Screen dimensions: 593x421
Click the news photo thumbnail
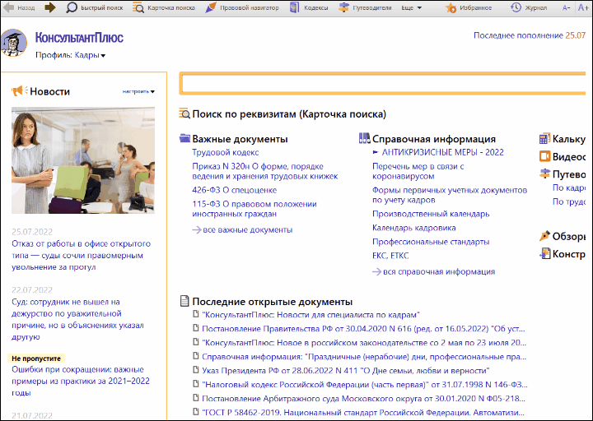point(83,160)
